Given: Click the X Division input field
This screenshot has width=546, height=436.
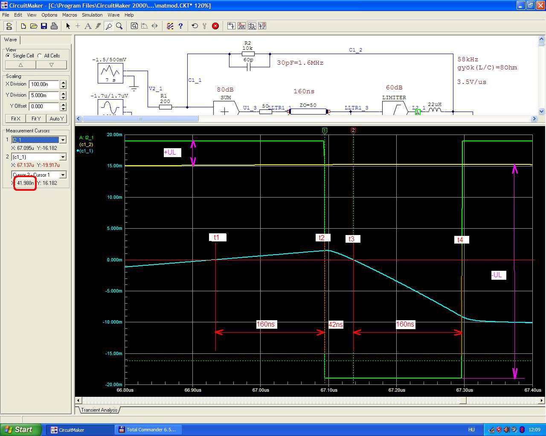Looking at the screenshot, I should point(44,84).
